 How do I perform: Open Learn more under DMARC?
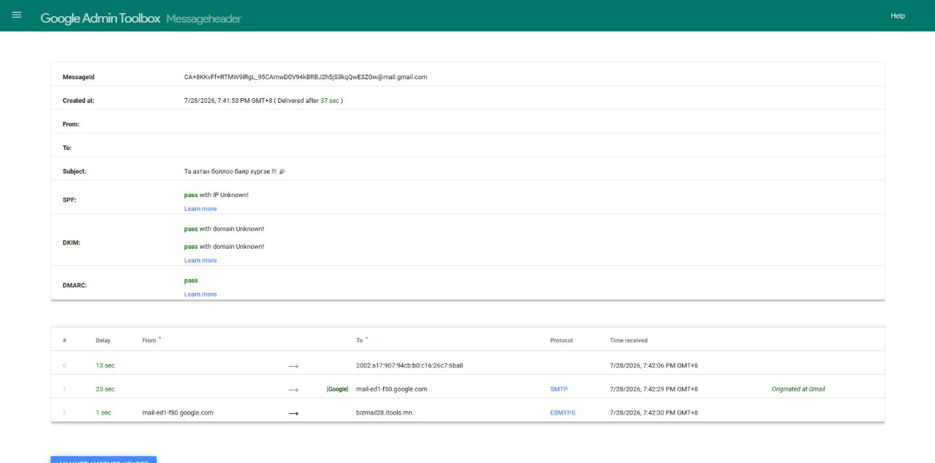click(200, 295)
